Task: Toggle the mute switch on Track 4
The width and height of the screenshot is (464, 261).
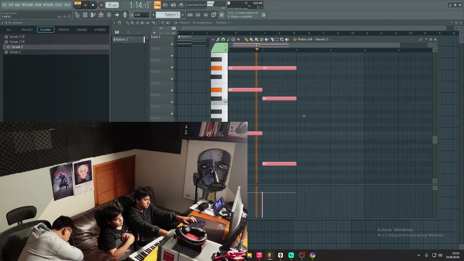Action: point(172,79)
